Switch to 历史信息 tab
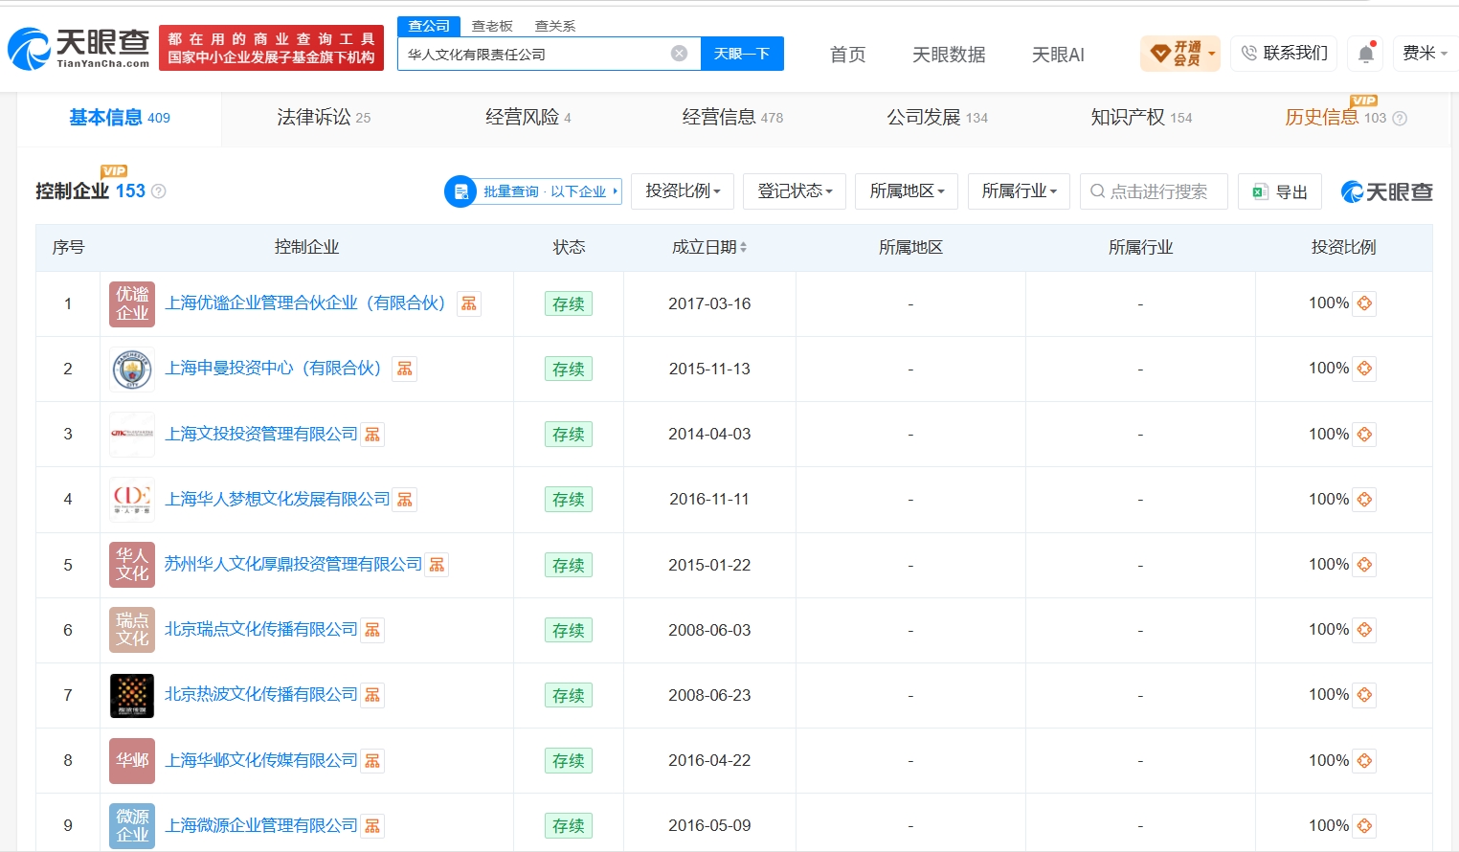 click(1336, 118)
